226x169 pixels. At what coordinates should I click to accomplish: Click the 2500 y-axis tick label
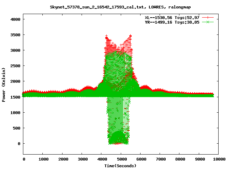click(16, 66)
